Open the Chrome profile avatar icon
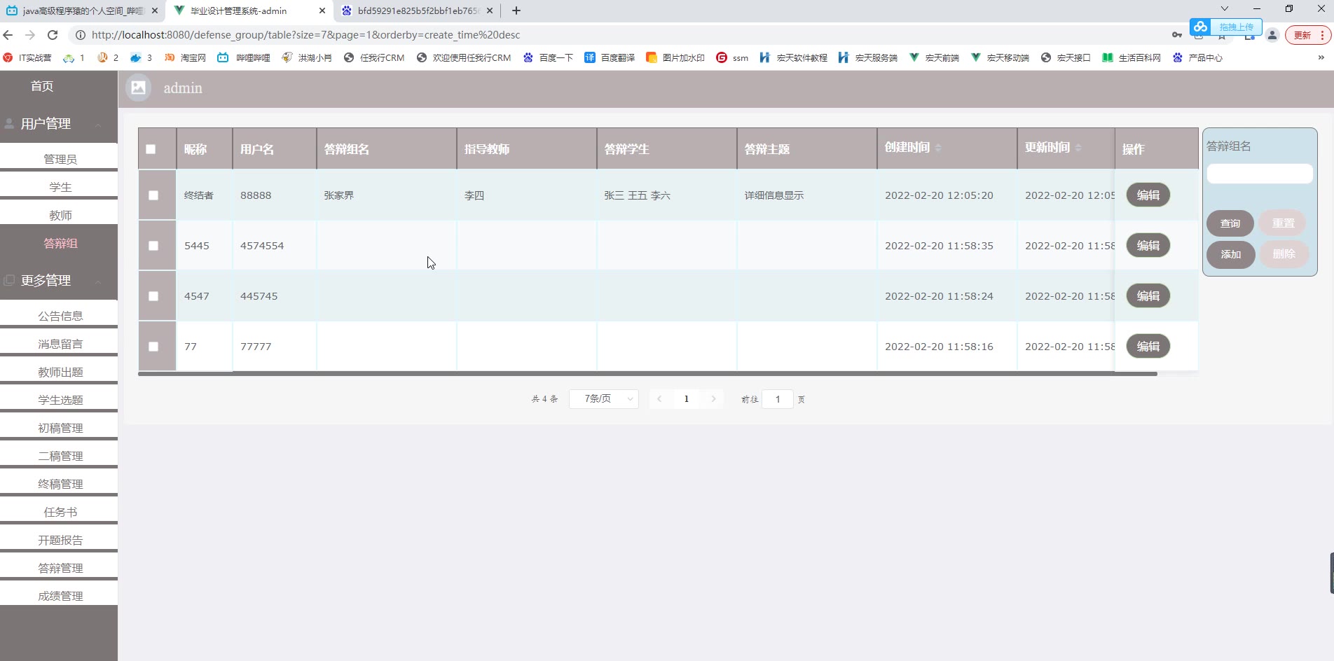 pos(1272,35)
